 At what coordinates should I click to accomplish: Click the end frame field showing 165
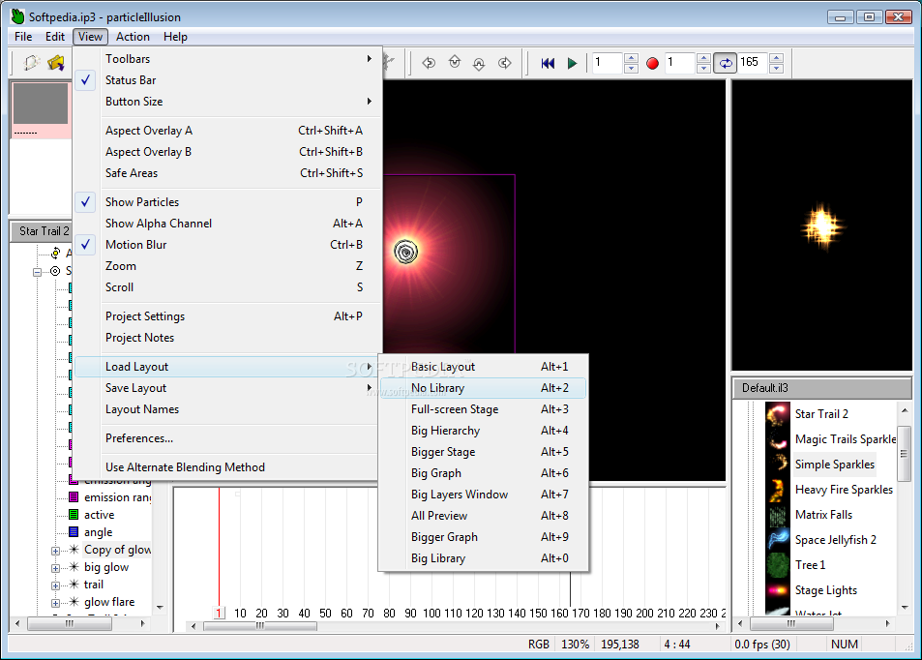tap(753, 62)
